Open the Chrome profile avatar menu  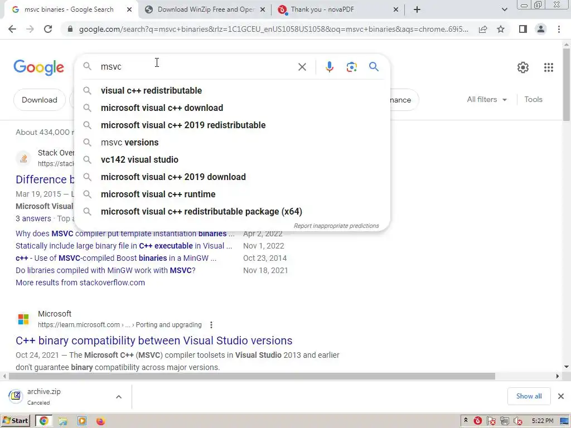pos(541,29)
